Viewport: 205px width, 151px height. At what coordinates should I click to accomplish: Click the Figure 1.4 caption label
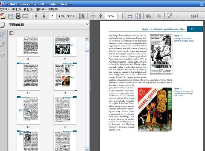pos(178,36)
